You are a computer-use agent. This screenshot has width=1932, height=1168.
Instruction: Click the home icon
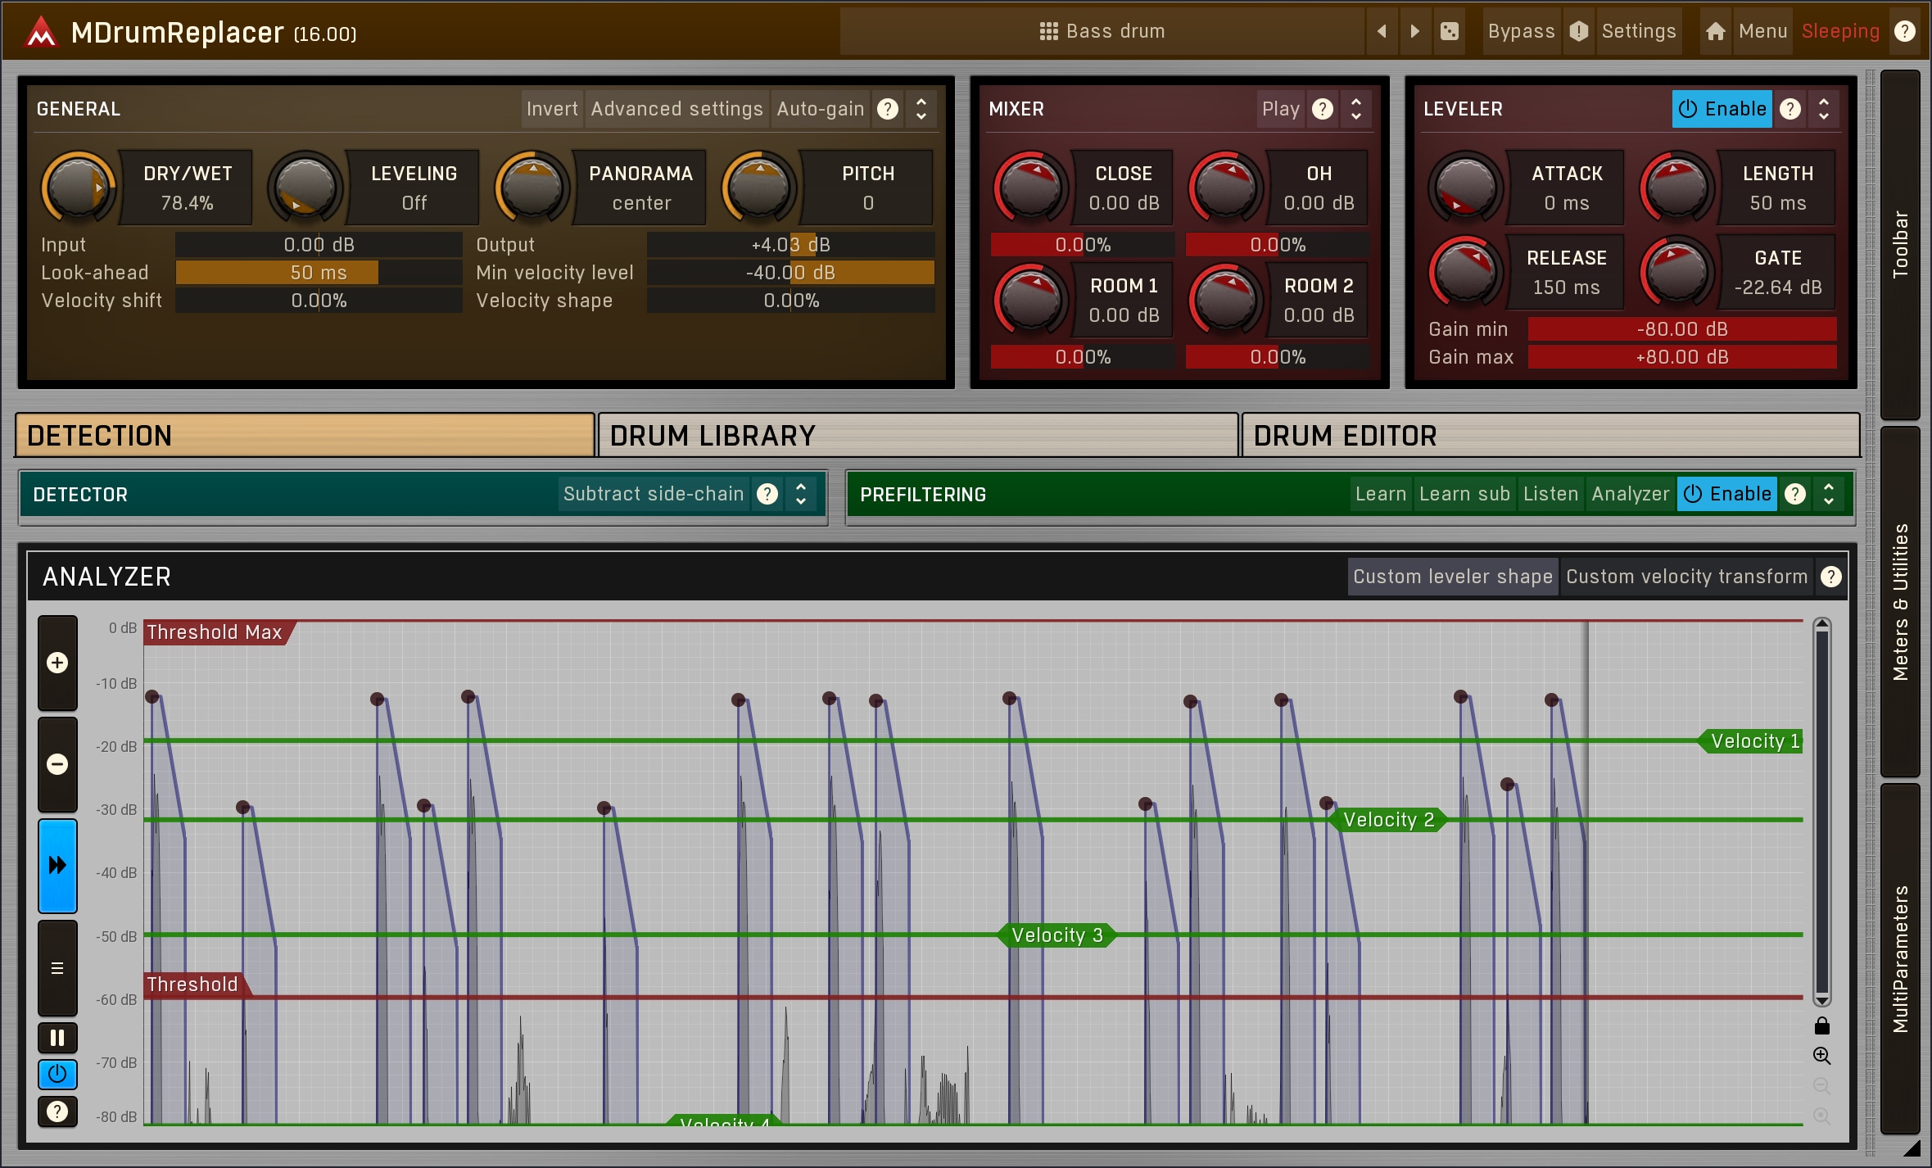1715,31
